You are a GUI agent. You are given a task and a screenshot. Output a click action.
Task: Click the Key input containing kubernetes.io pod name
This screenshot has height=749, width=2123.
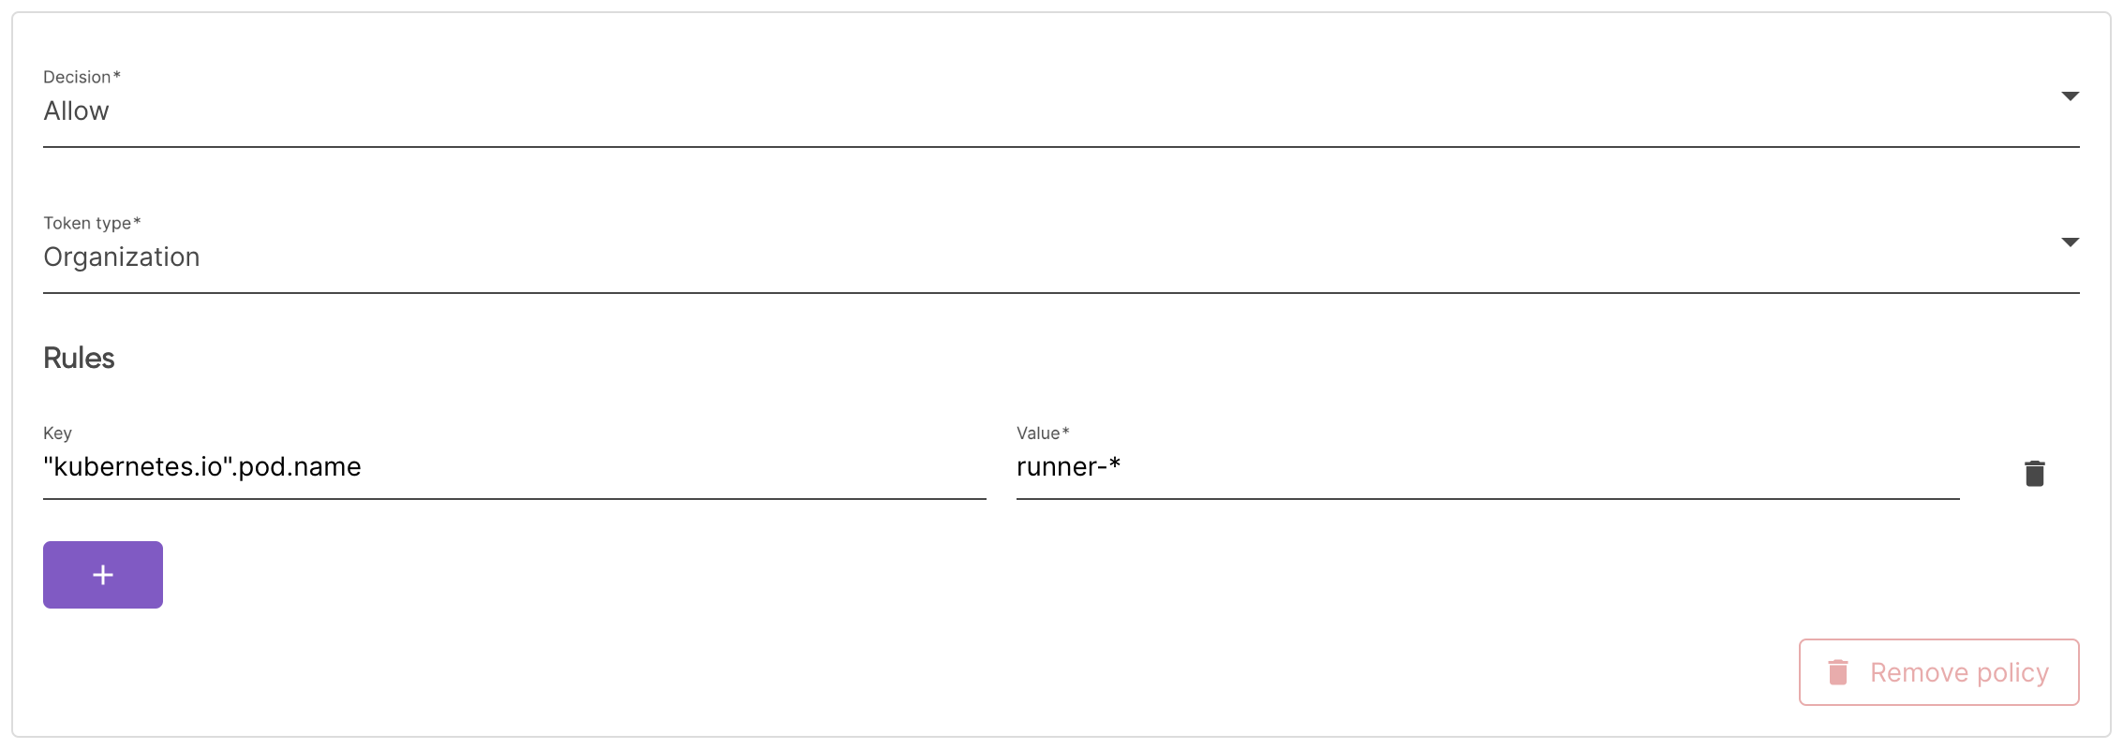(375, 467)
